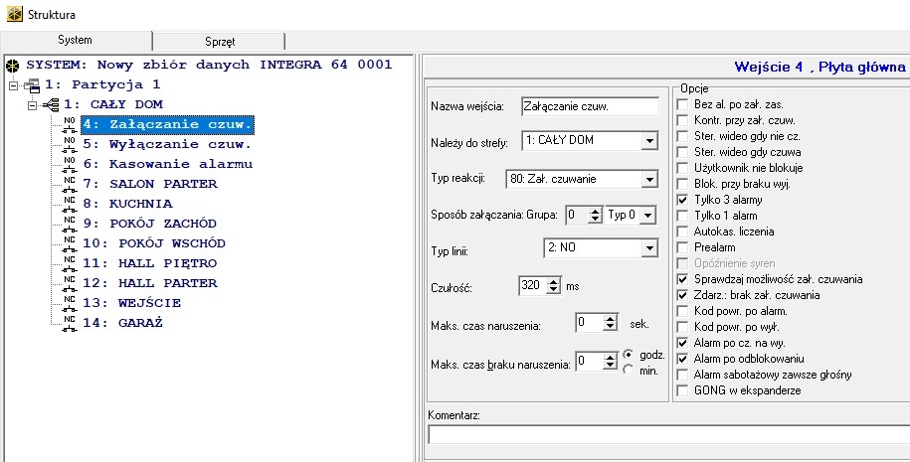The height and width of the screenshot is (462, 910).
Task: Click NC contact icon beside HALL PIĘTRO
Action: click(x=70, y=263)
